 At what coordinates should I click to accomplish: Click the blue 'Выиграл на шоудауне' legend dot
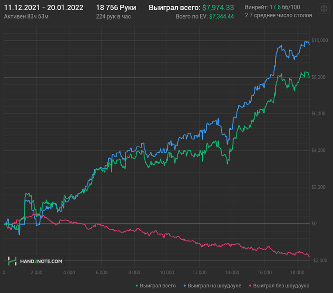pos(185,285)
